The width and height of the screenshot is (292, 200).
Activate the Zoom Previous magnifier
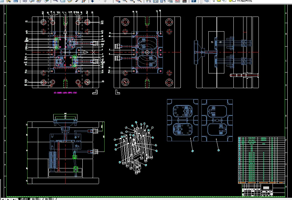pos(139,1)
